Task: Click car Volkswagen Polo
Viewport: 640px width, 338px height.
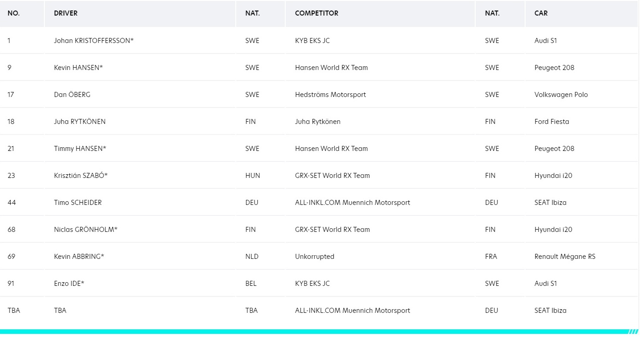Action: 561,94
